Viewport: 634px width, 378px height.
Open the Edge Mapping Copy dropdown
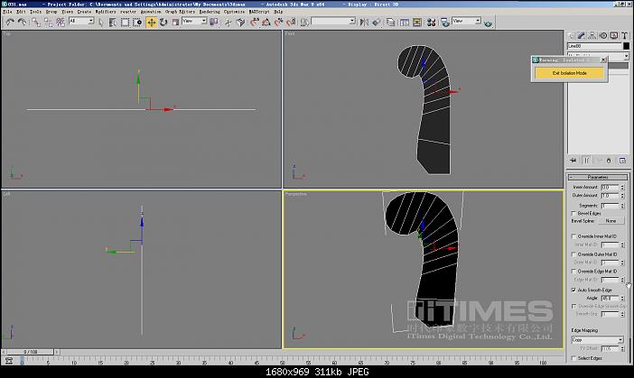597,340
